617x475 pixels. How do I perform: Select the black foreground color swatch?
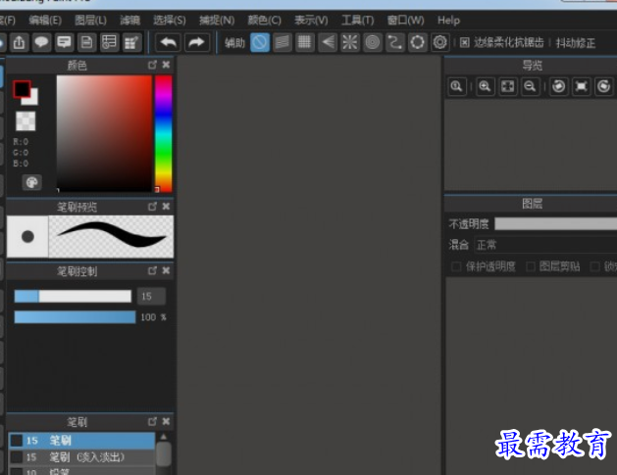pyautogui.click(x=22, y=89)
